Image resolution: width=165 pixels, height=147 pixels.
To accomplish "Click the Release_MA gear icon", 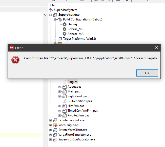I will click(65, 34).
